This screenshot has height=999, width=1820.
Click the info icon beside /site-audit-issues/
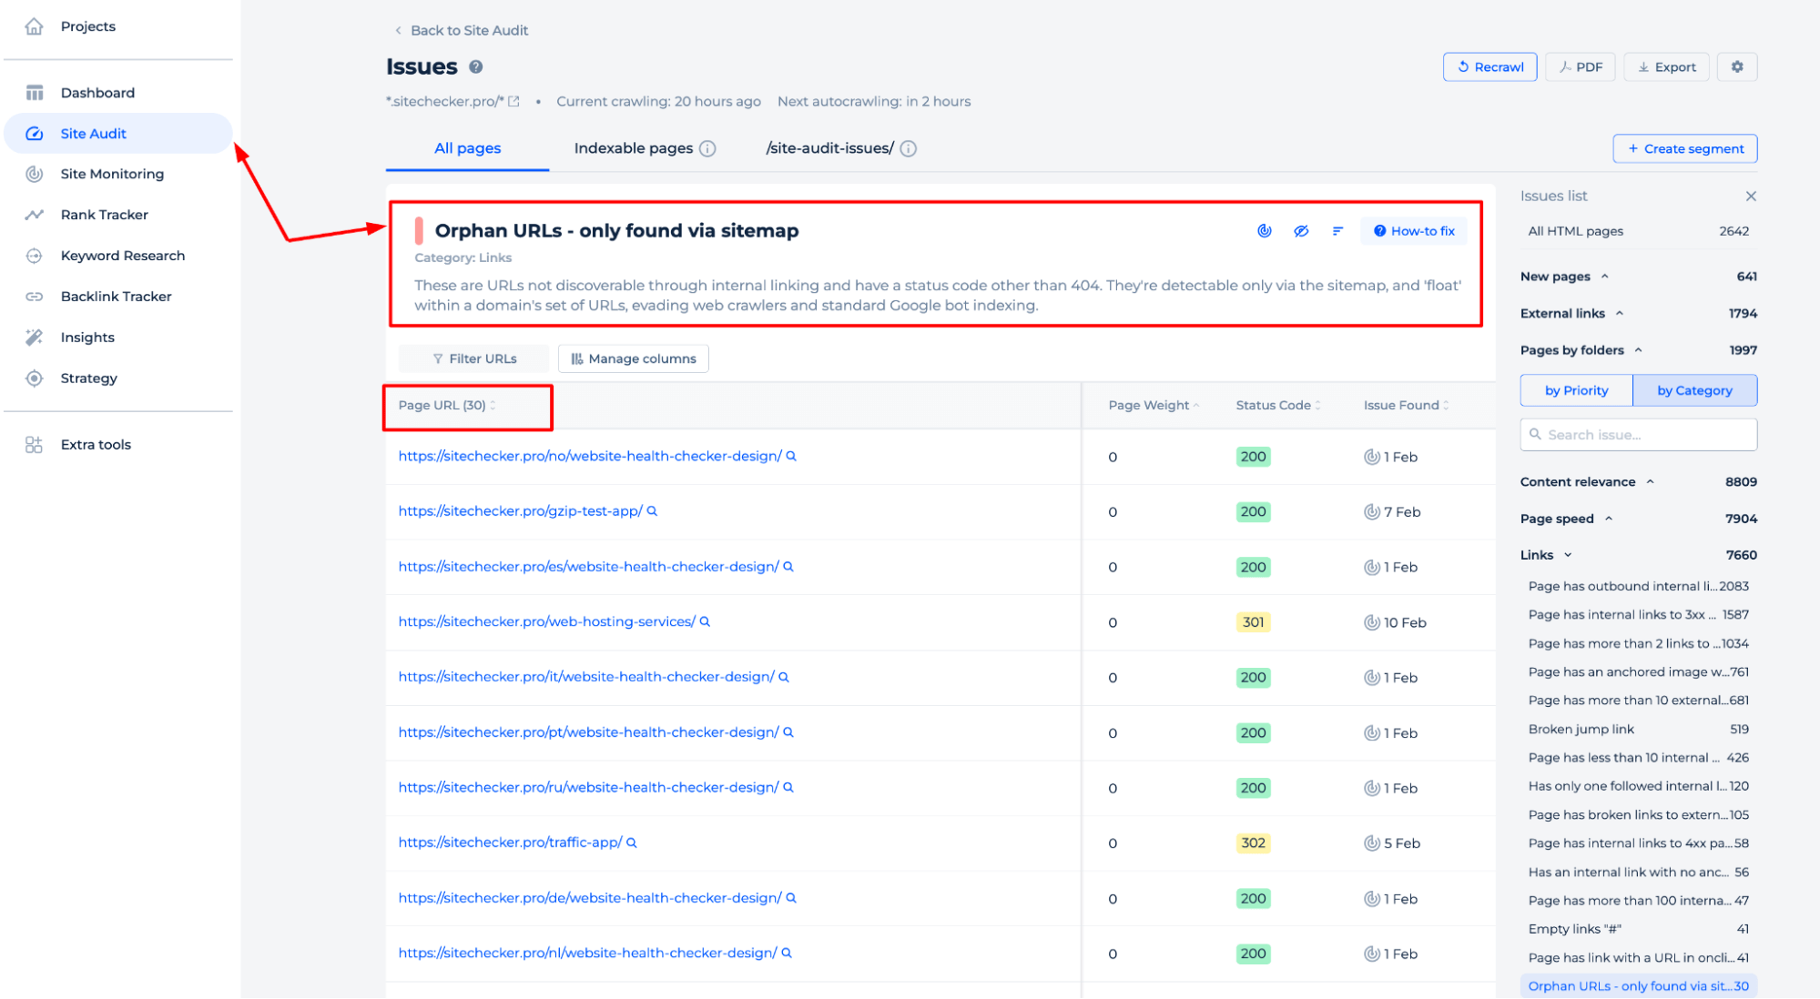909,148
